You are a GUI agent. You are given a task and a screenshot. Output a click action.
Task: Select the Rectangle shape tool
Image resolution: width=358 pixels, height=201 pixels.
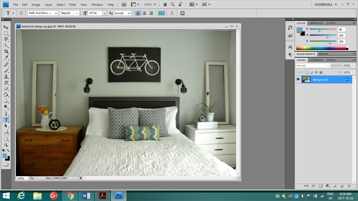tap(6, 132)
